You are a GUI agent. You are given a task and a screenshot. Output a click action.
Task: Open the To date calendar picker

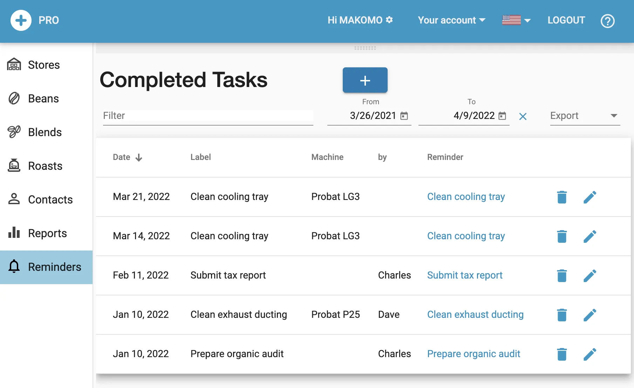coord(502,116)
